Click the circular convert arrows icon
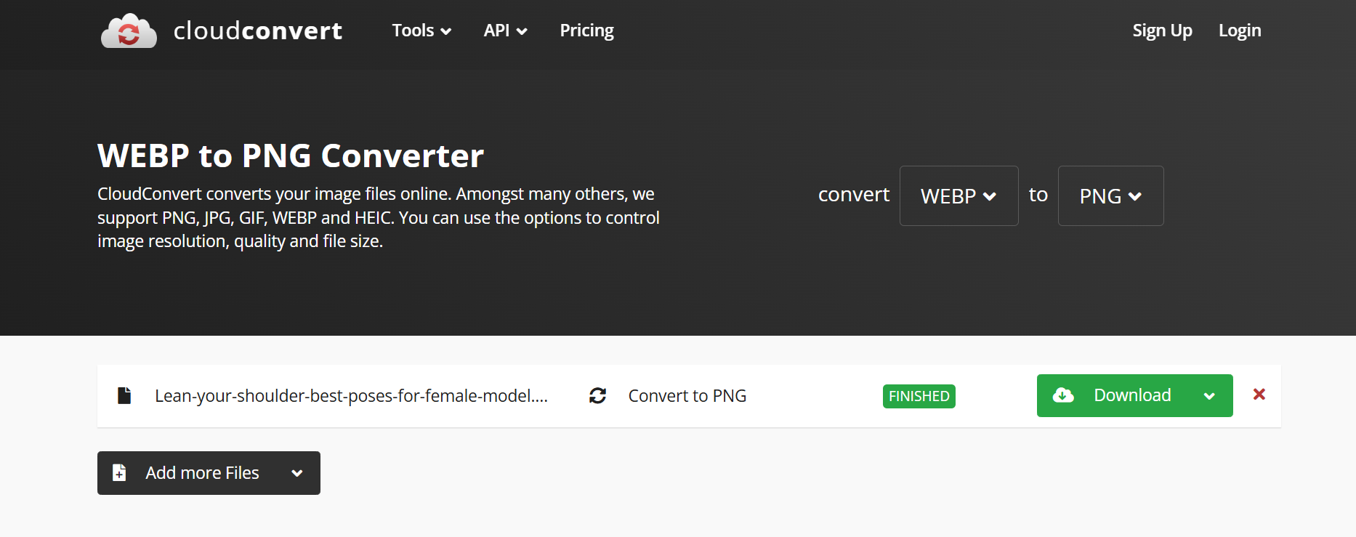The height and width of the screenshot is (537, 1356). (597, 395)
